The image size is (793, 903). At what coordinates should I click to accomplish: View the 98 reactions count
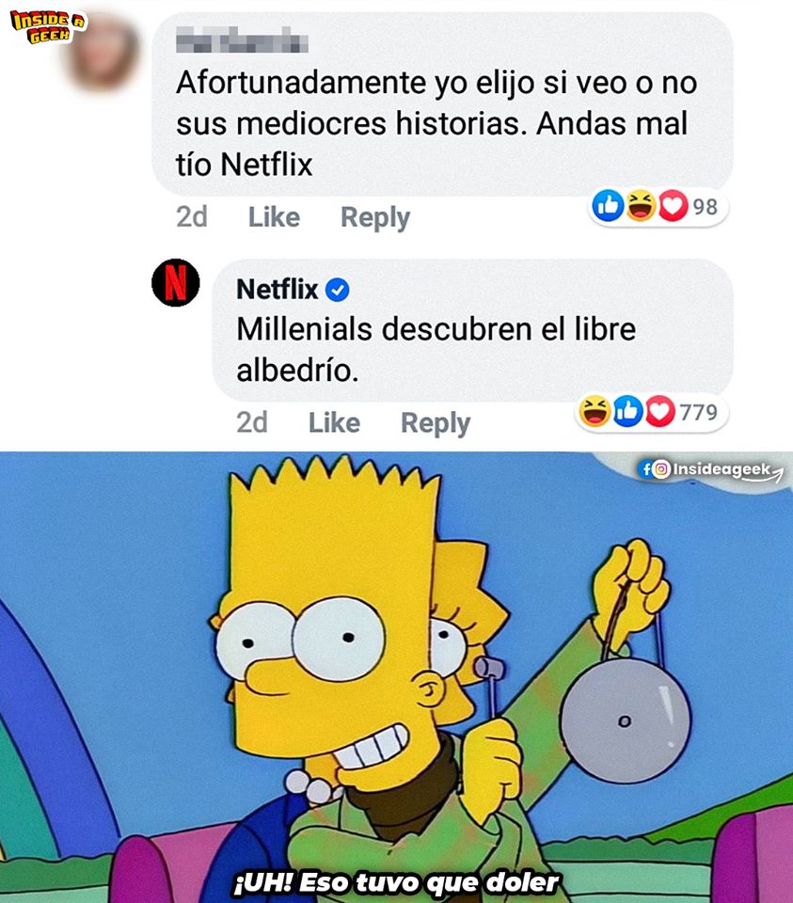[705, 207]
